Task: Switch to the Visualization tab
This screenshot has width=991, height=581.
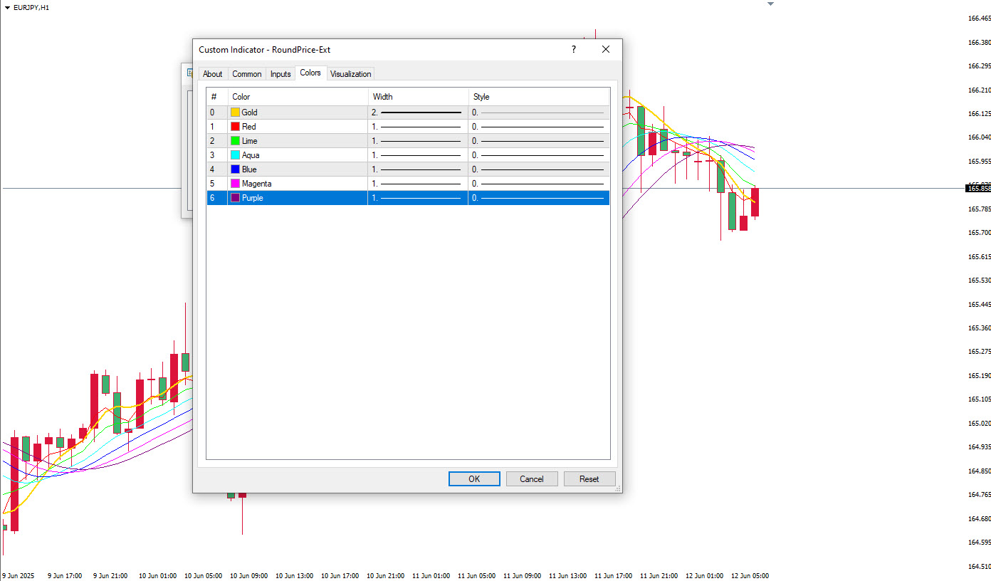Action: [350, 74]
